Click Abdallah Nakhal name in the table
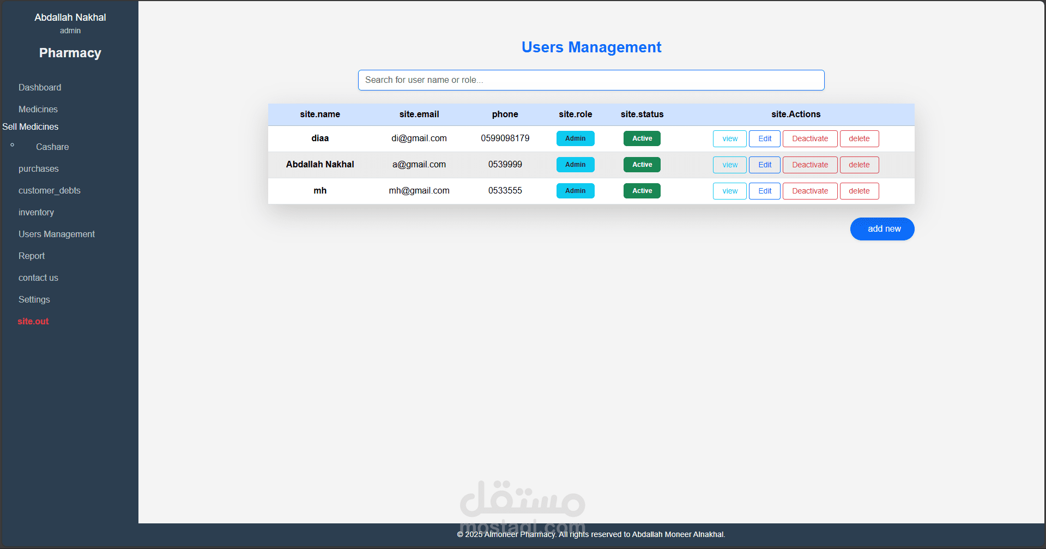The width and height of the screenshot is (1046, 549). (320, 165)
